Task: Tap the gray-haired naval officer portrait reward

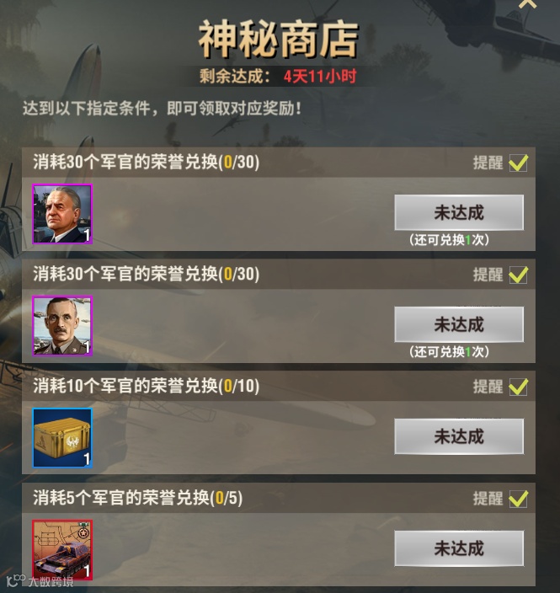Action: (62, 214)
